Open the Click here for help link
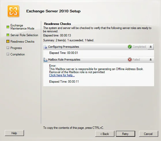This screenshot has width=161, height=141. pos(62,75)
